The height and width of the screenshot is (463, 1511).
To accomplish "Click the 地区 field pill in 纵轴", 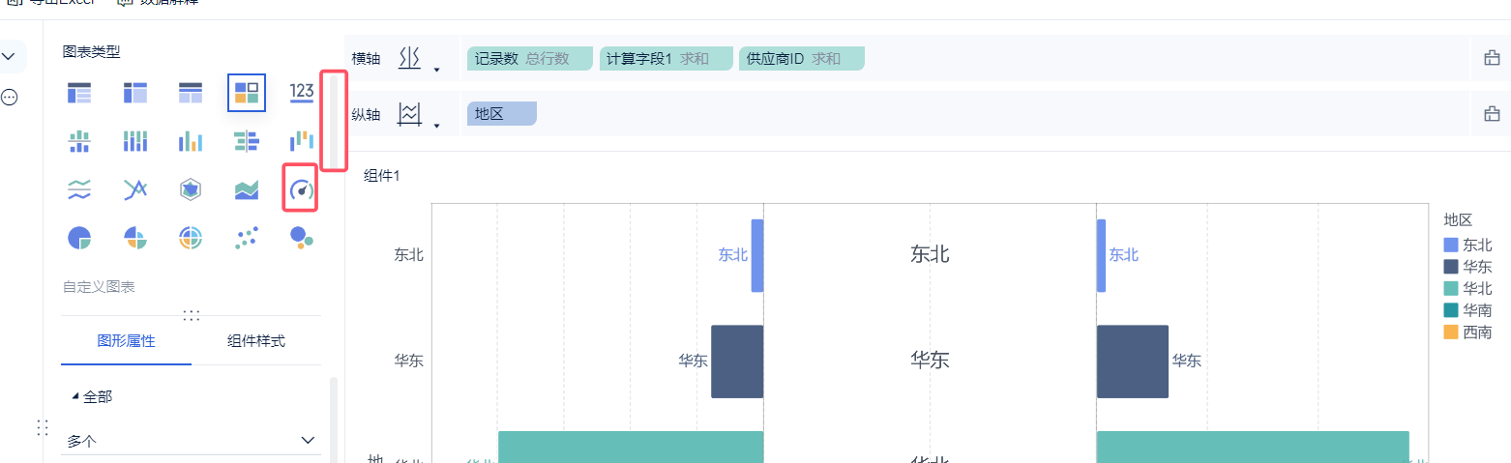I will 501,114.
